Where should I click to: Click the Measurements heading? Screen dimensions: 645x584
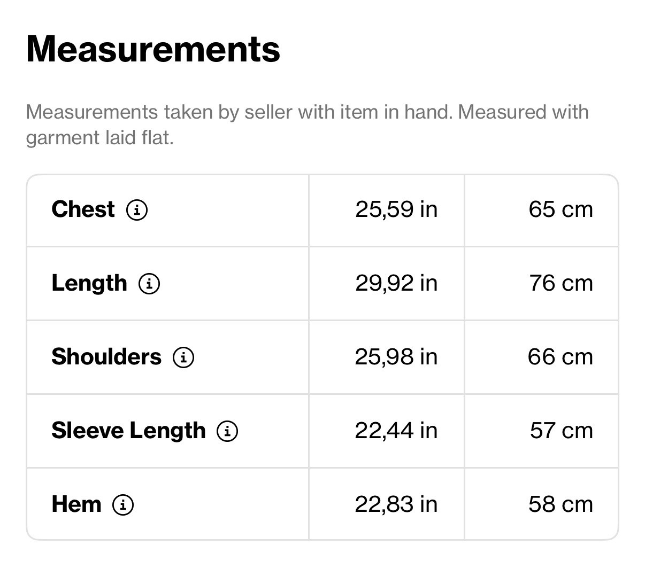coord(153,49)
